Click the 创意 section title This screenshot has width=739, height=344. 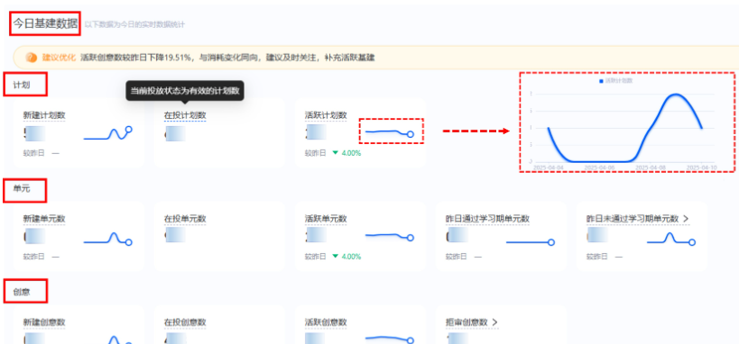[x=22, y=292]
